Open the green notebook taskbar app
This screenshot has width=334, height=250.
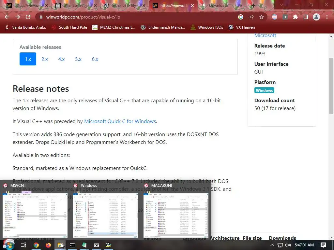point(84,245)
